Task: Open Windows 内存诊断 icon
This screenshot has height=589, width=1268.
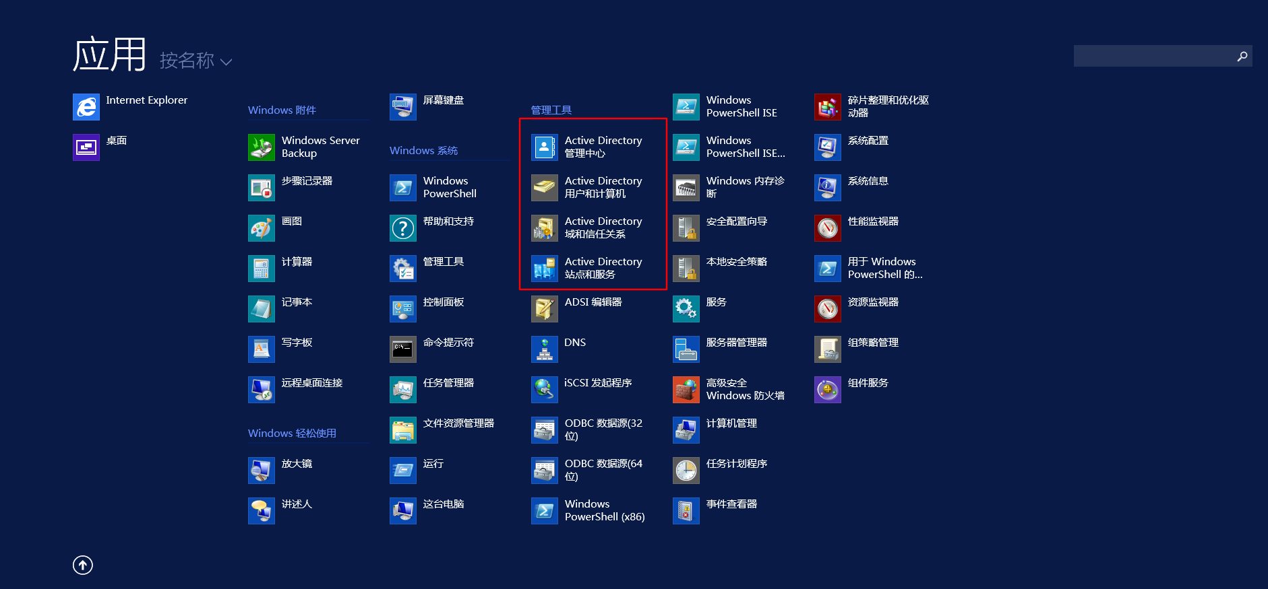Action: click(686, 188)
